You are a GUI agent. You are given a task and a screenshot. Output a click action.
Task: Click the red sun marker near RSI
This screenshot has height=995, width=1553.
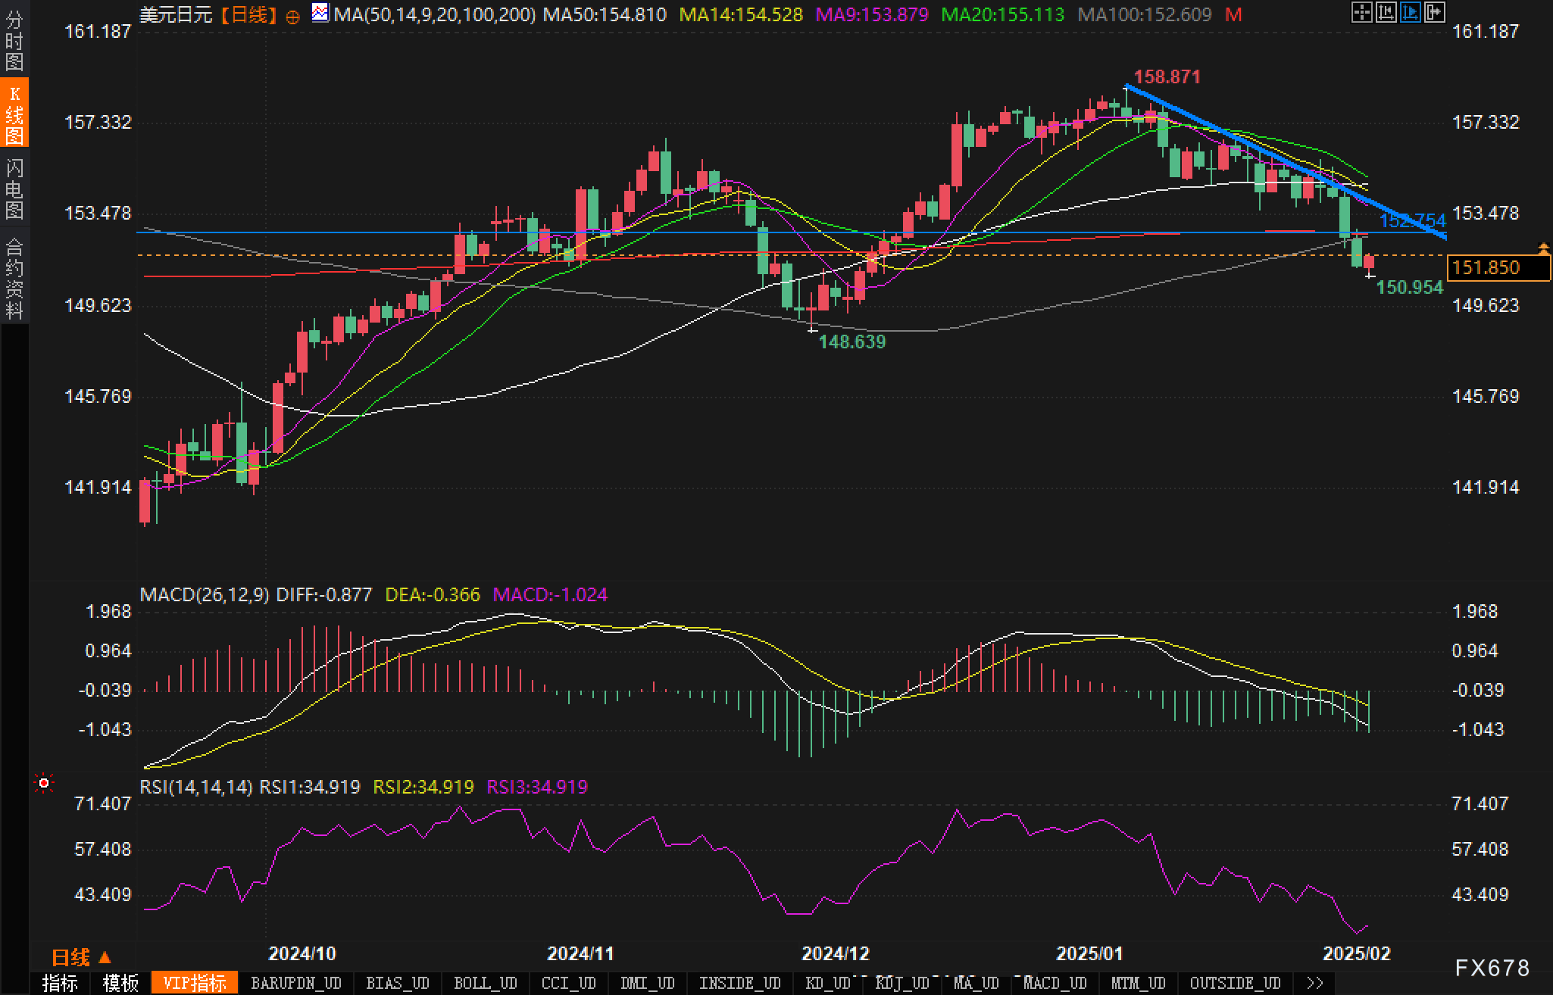point(44,783)
